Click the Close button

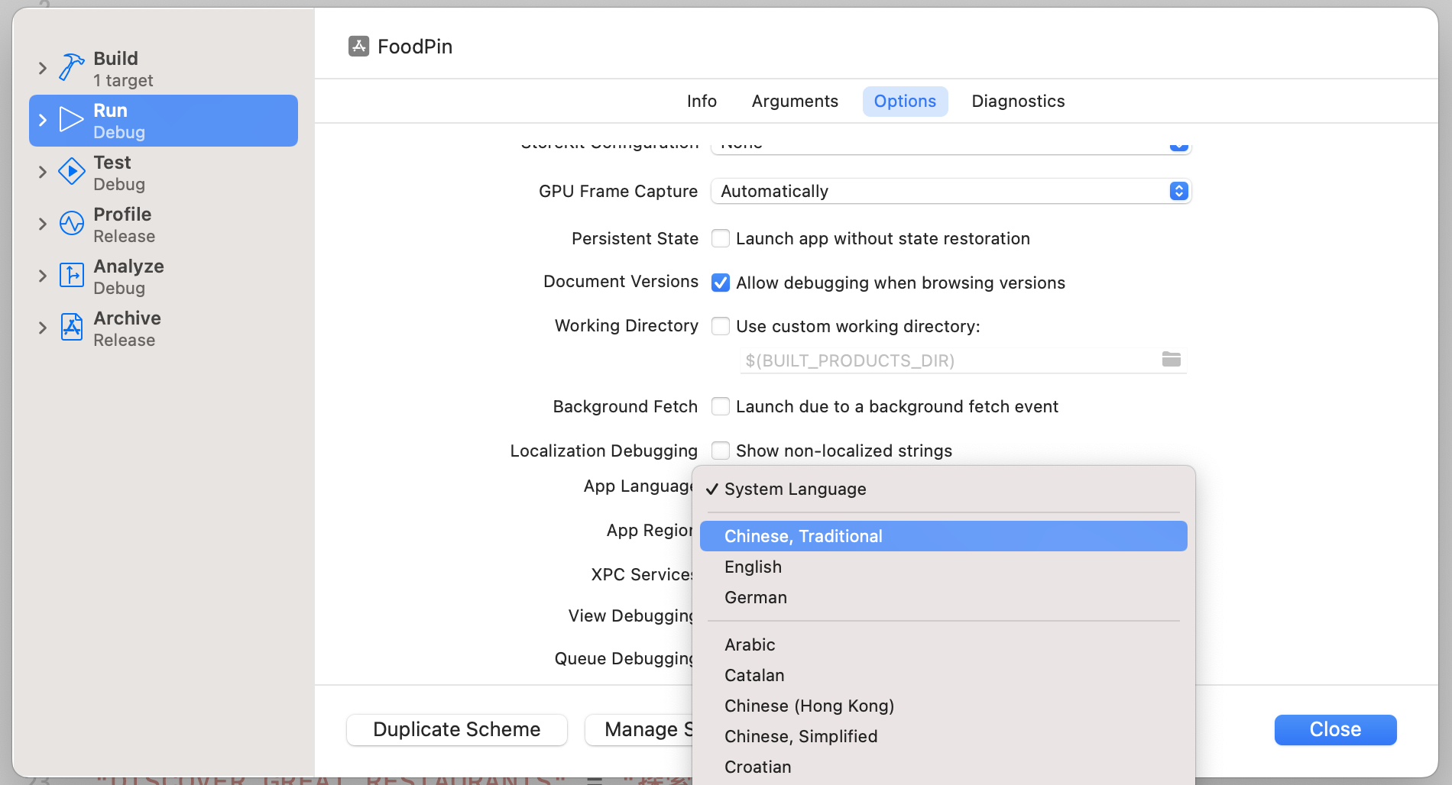tap(1334, 729)
